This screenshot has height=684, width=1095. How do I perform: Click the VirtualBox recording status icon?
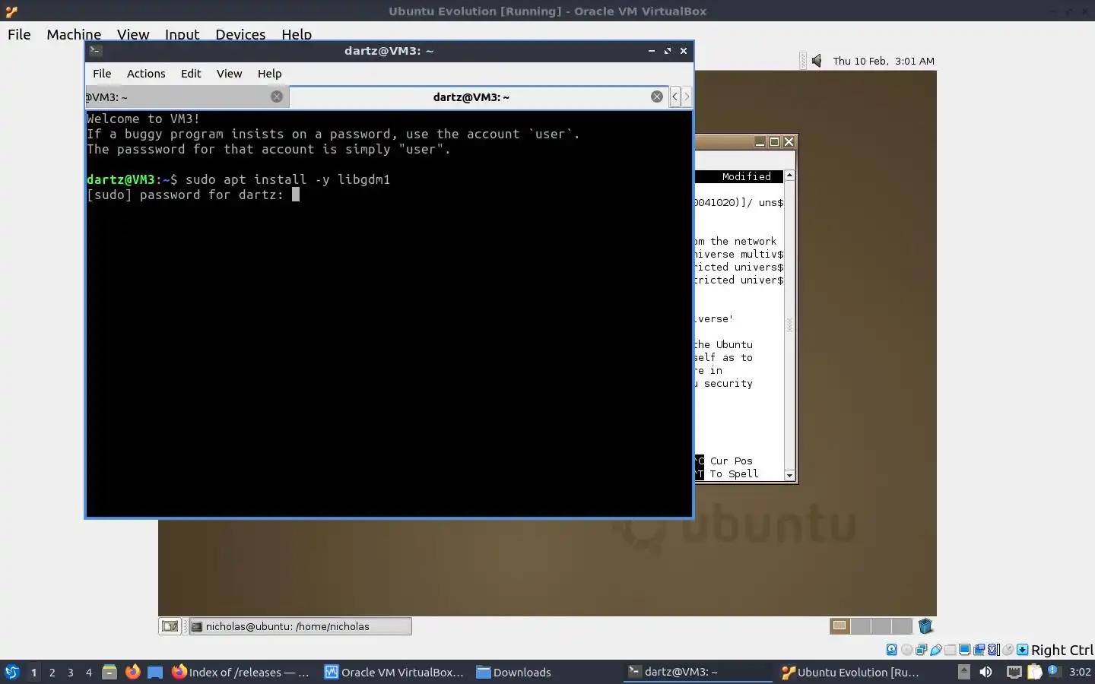979,650
